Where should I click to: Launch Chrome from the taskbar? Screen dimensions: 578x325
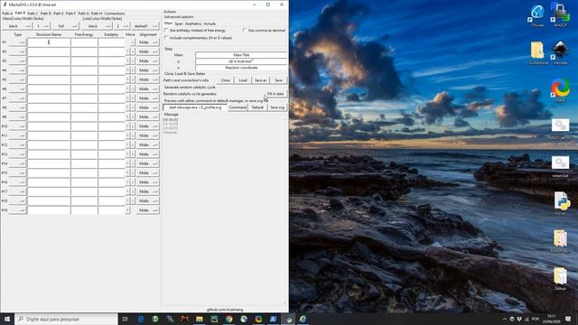coord(228,319)
